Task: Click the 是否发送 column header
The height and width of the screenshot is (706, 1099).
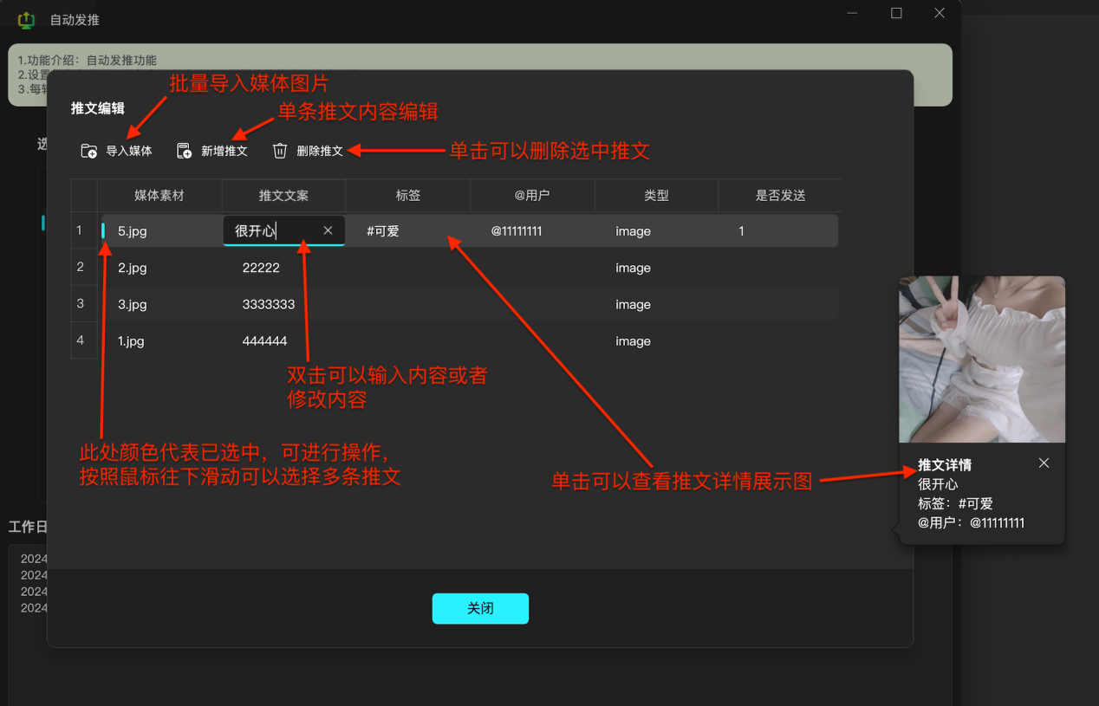Action: point(780,196)
